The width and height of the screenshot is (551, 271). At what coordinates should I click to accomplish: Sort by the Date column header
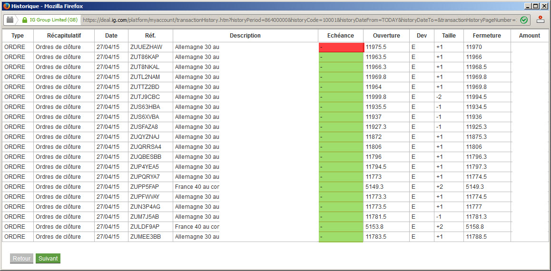[x=111, y=36]
